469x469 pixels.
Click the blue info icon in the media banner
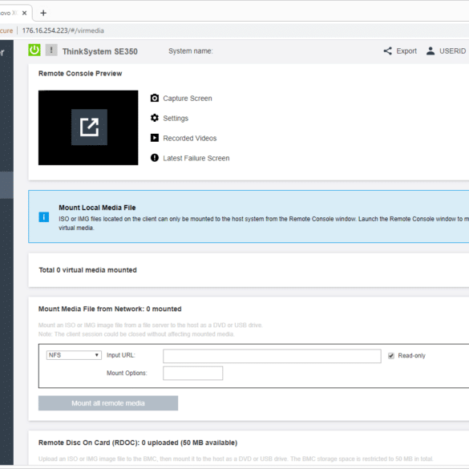tap(44, 216)
